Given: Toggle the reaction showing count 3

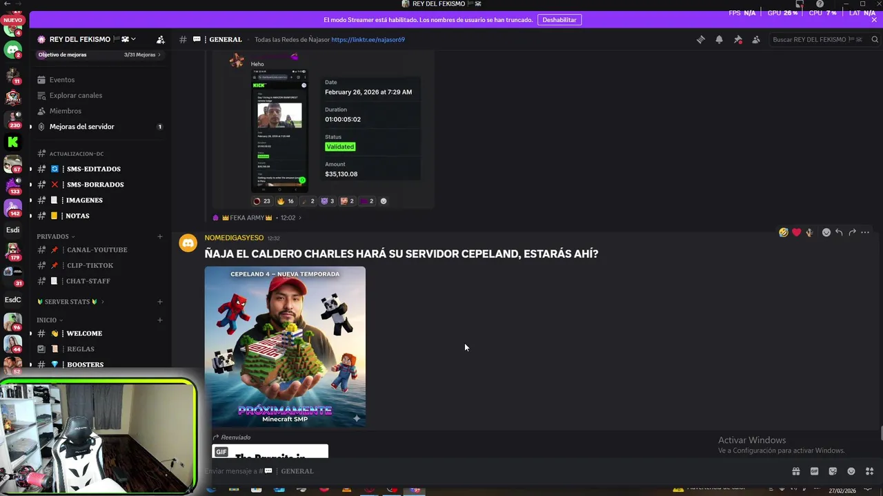Looking at the screenshot, I should [x=328, y=201].
